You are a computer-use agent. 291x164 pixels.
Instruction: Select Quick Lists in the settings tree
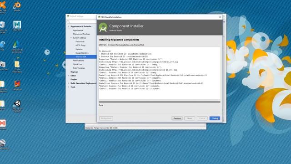pyautogui.click(x=77, y=64)
